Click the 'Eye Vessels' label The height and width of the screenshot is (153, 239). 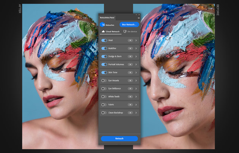[x=113, y=81]
